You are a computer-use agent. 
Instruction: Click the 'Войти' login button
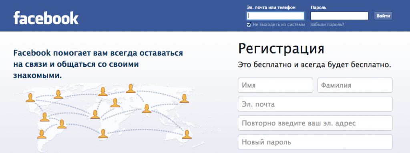[383, 16]
